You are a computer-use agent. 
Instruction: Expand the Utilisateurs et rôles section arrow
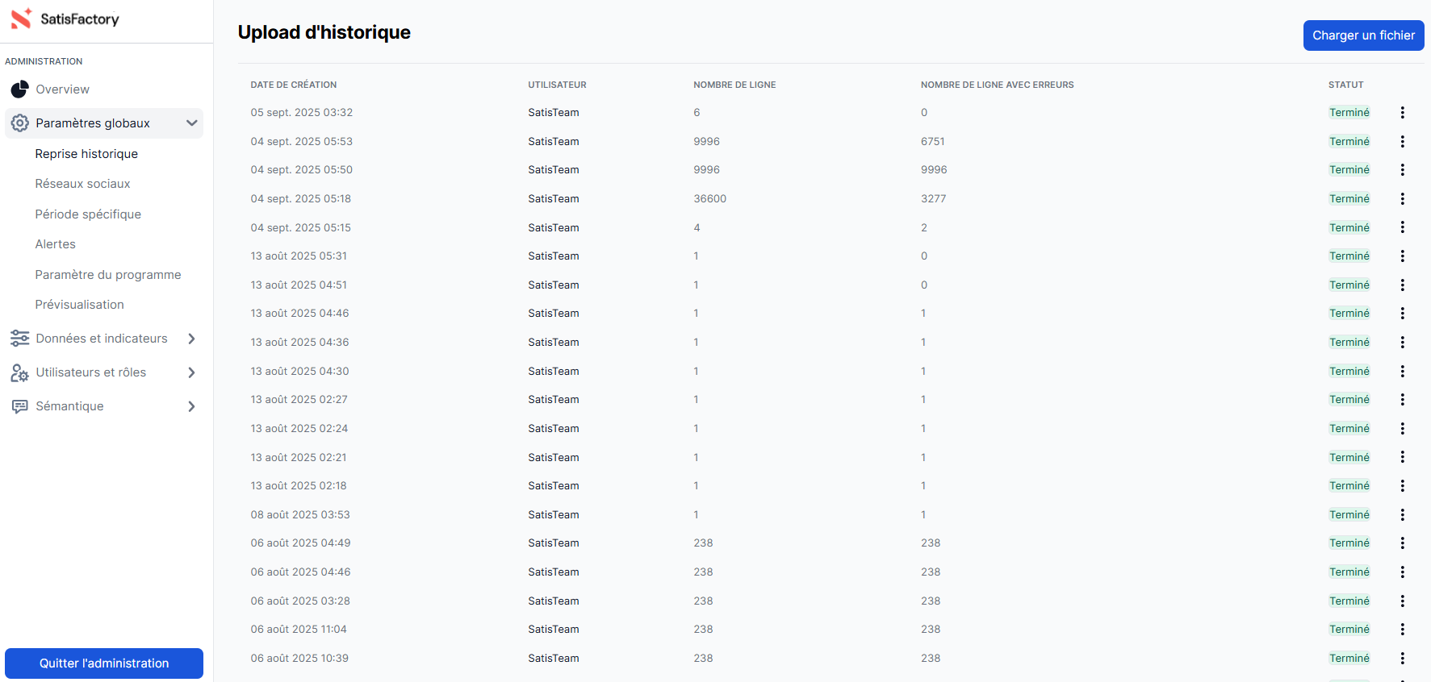tap(191, 372)
